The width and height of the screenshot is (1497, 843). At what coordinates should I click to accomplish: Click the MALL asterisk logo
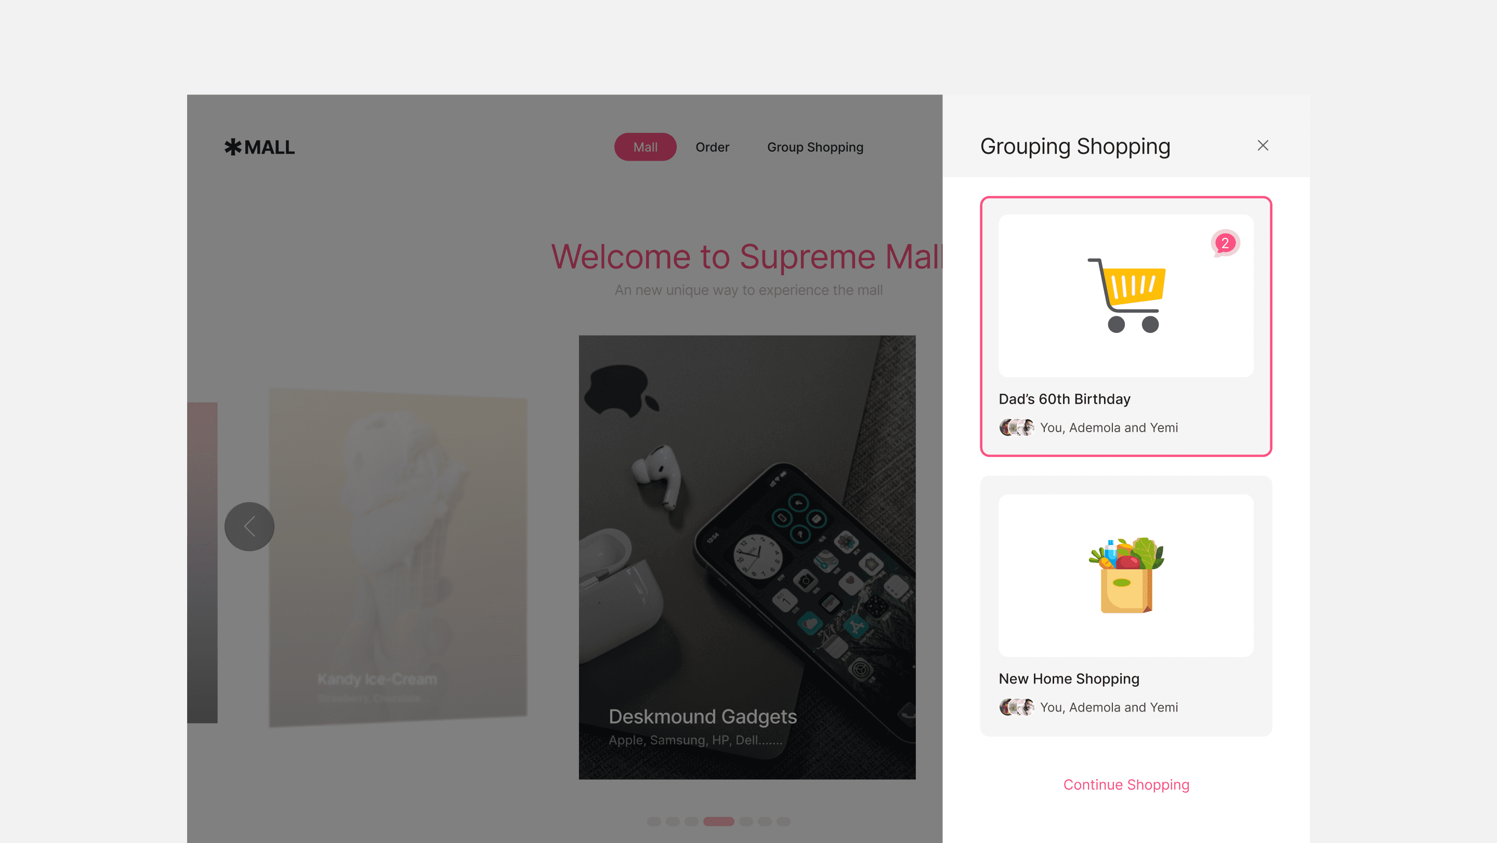coord(259,147)
